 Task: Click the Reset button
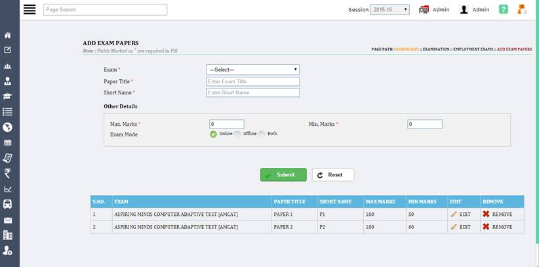click(332, 175)
